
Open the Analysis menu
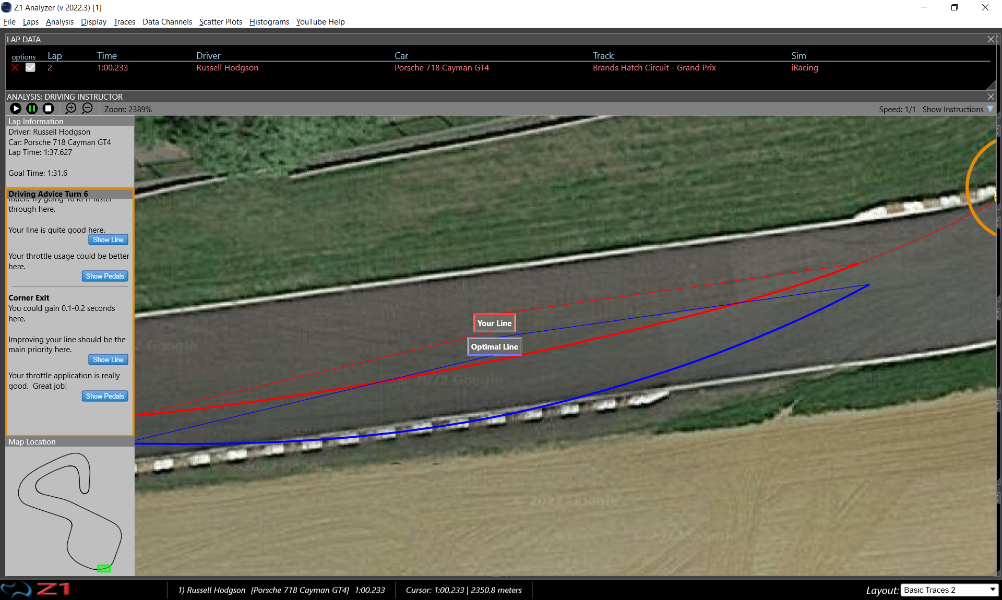(59, 22)
